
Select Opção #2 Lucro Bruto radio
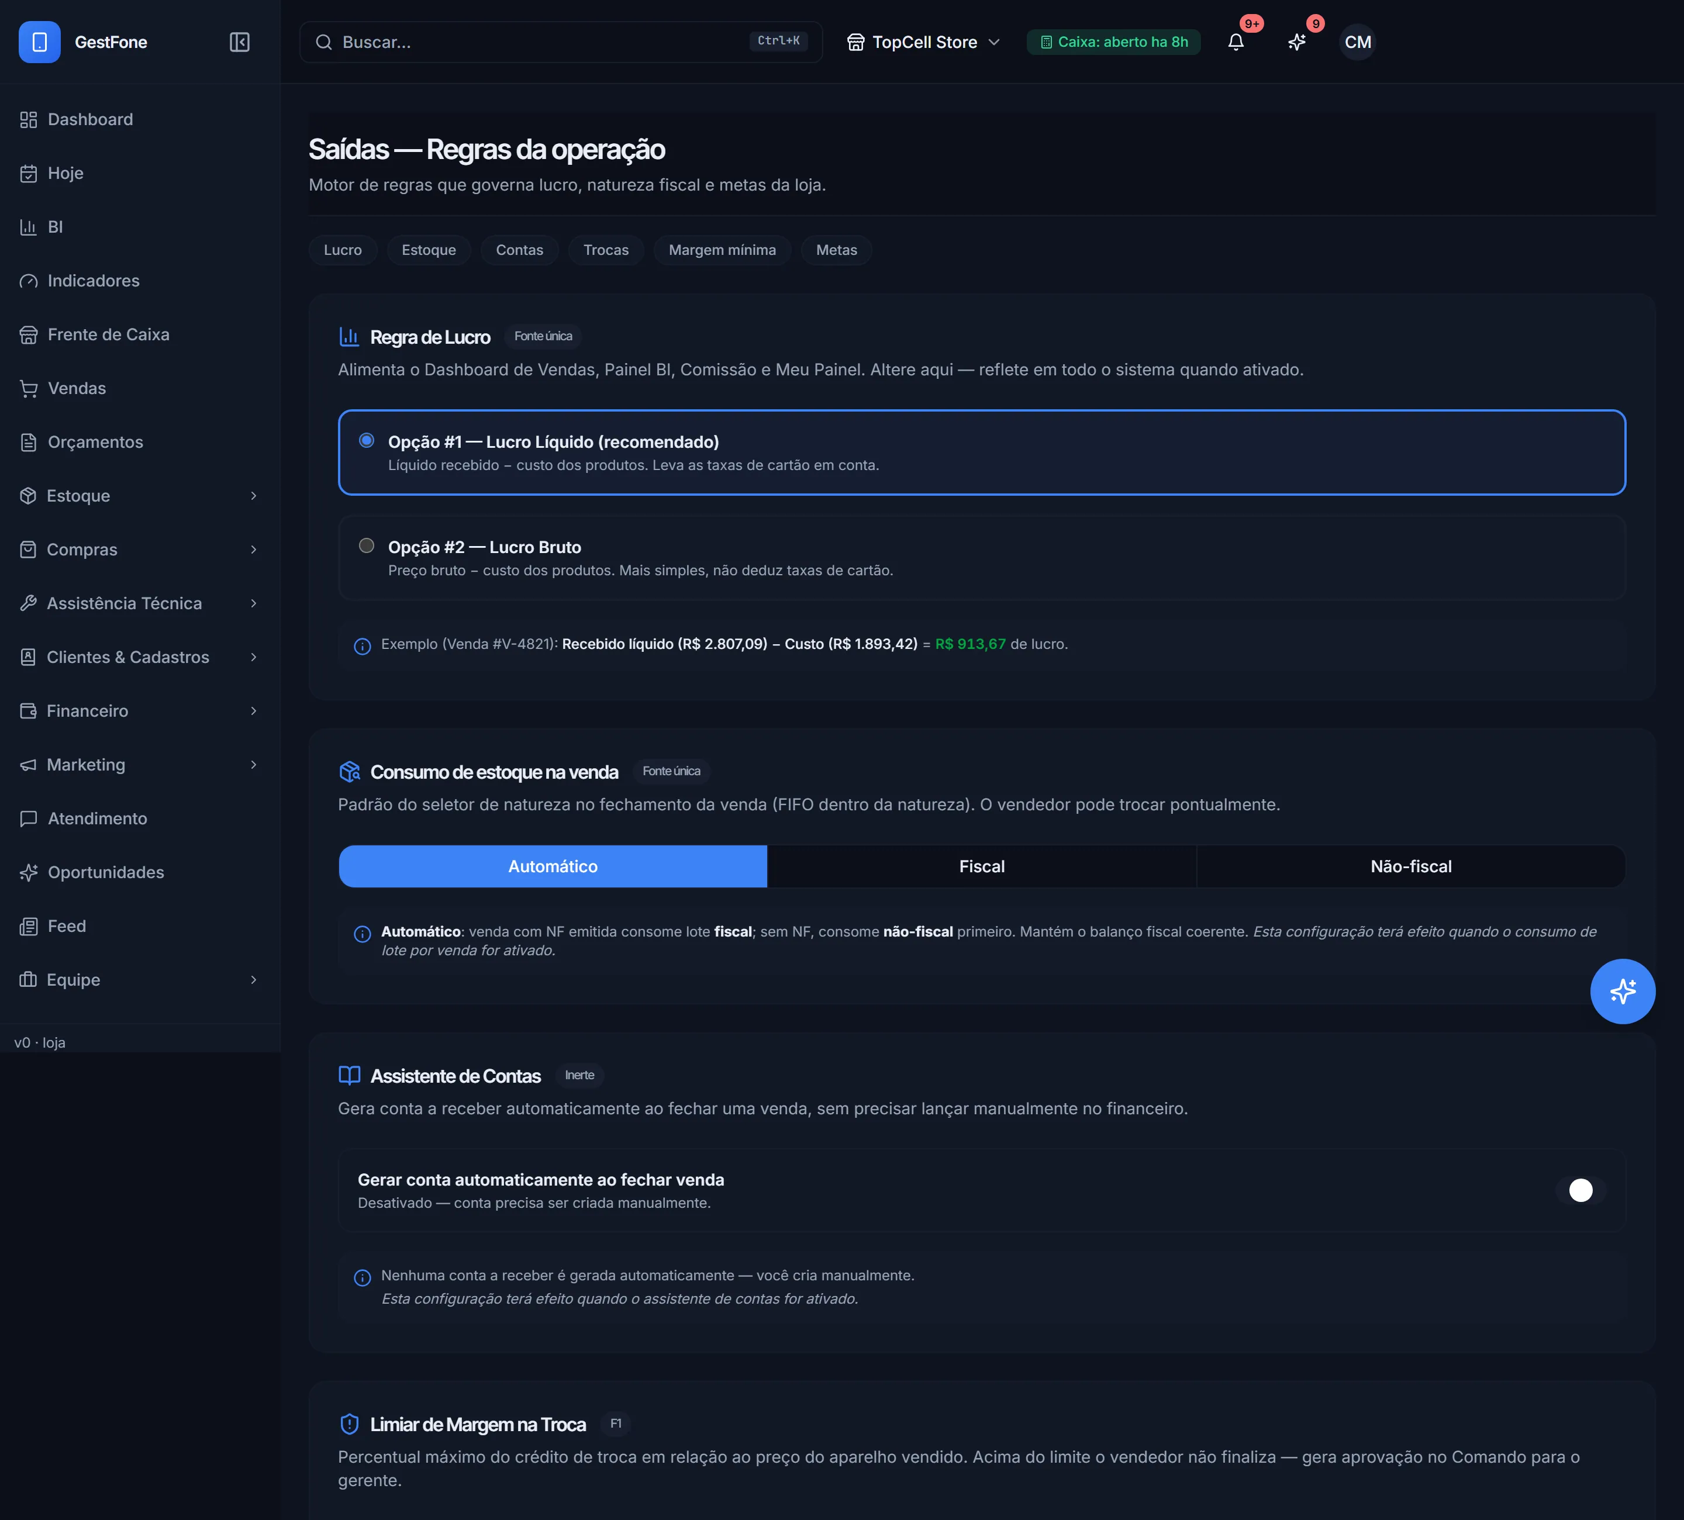click(367, 545)
